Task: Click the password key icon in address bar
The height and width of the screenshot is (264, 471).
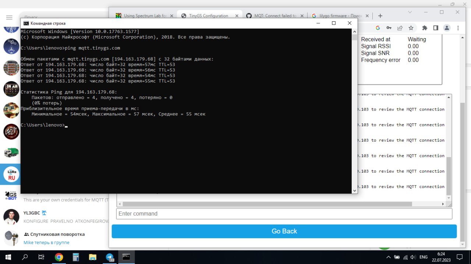Action: 389,28
